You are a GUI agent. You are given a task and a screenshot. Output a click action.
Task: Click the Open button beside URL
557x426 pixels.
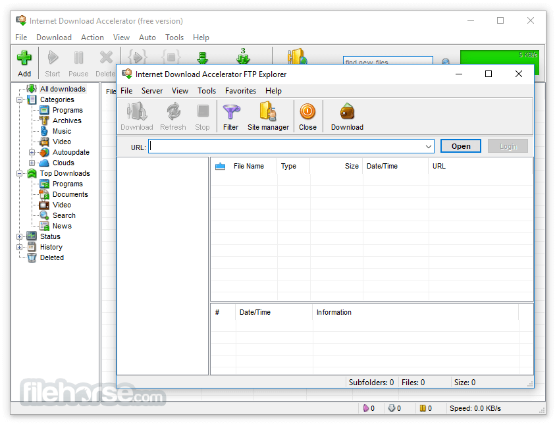click(461, 146)
